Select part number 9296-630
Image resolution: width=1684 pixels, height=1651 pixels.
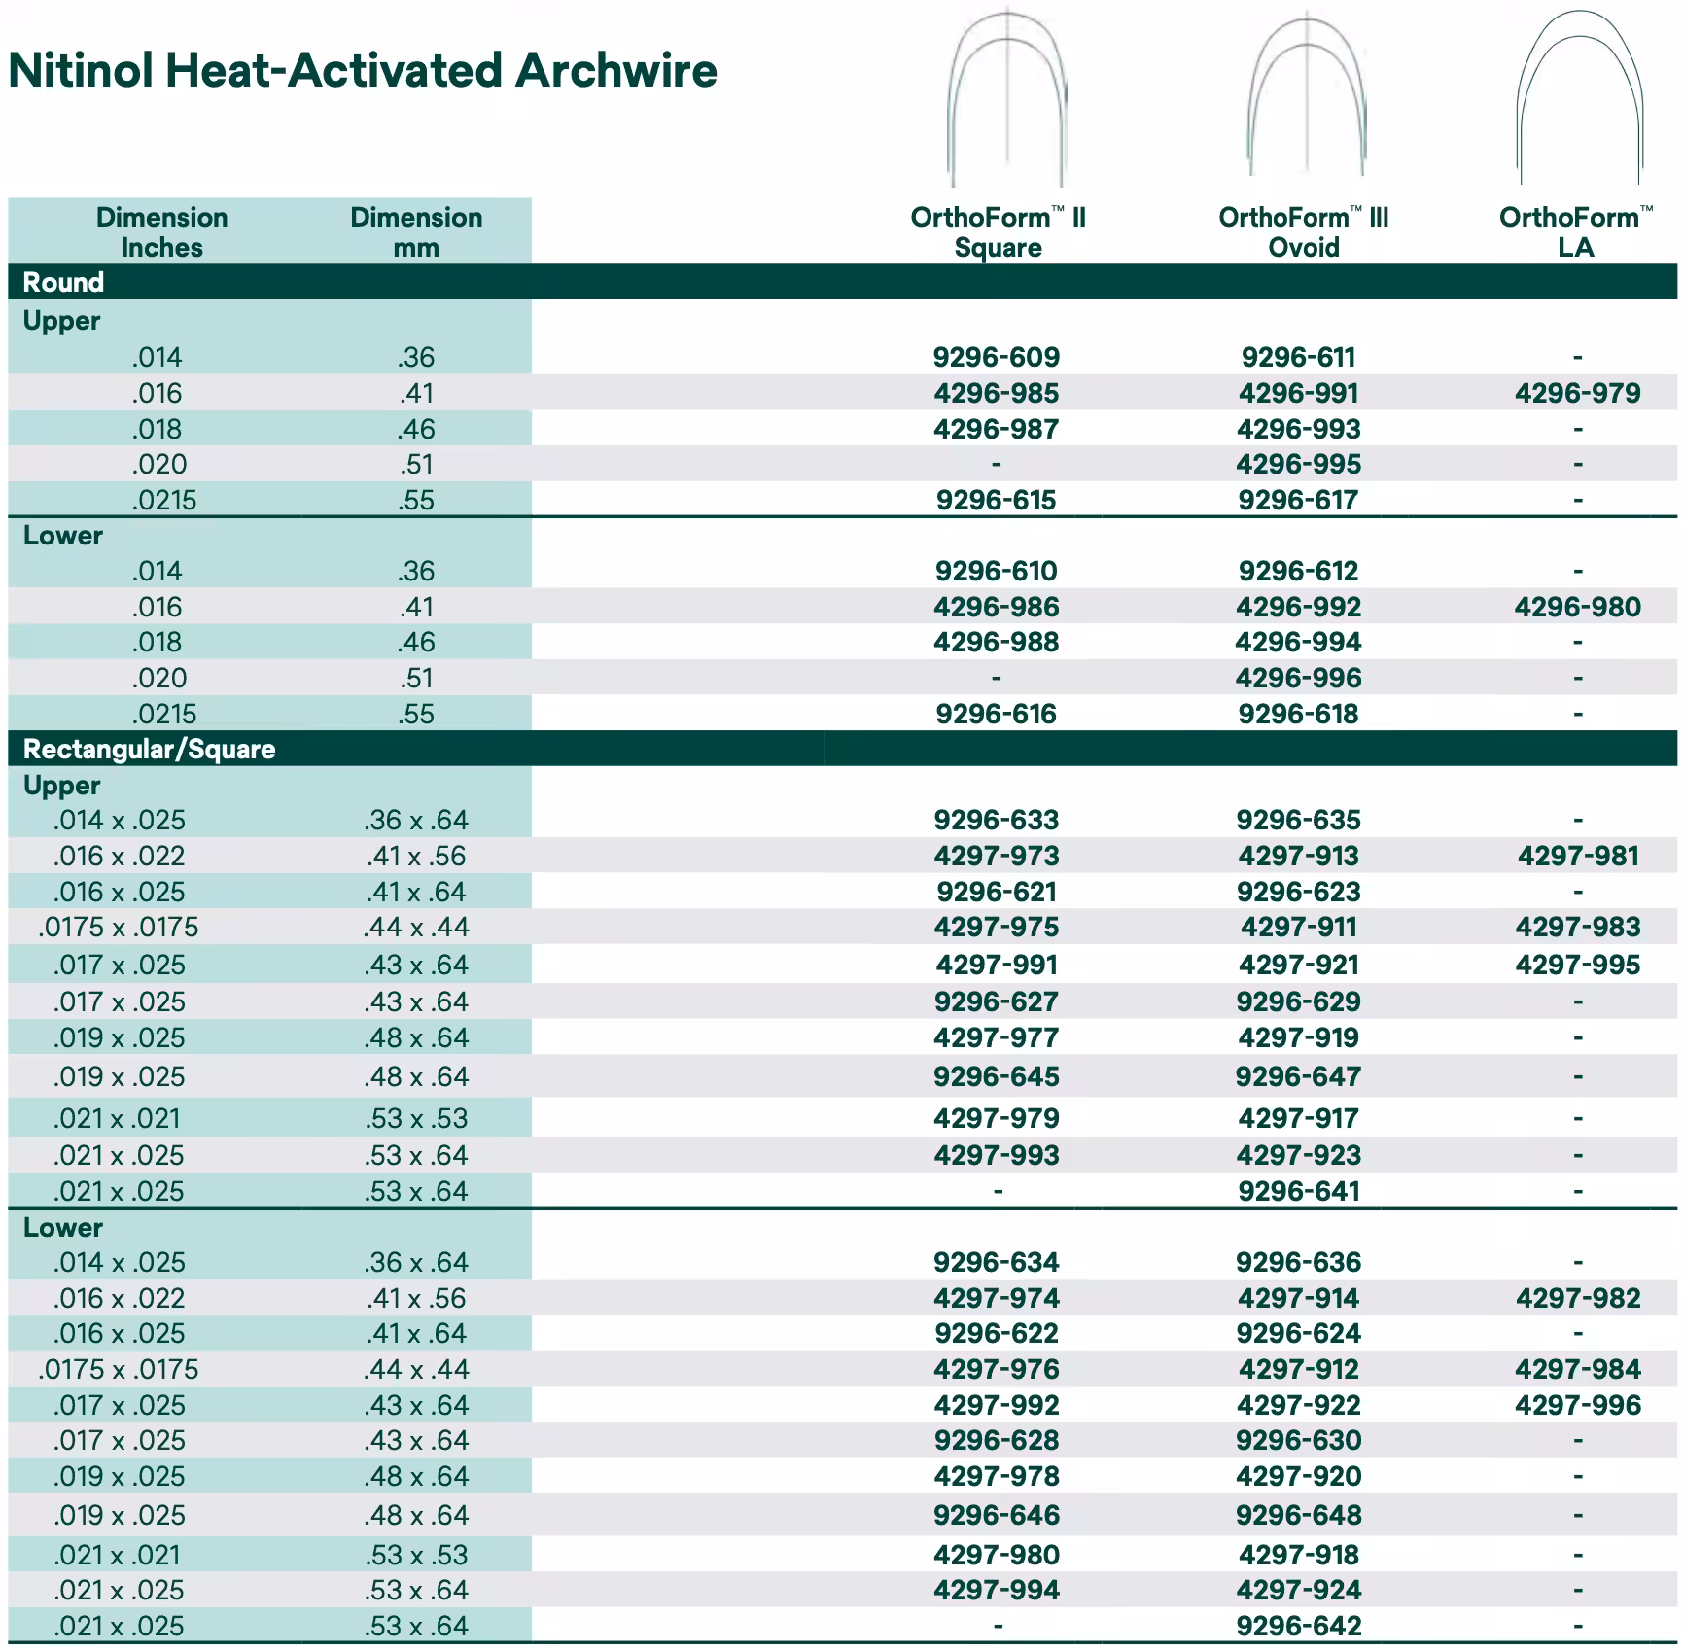(x=1299, y=1440)
